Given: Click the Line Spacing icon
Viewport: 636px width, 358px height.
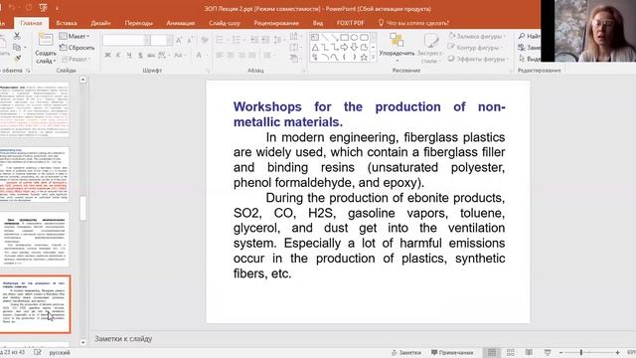Looking at the screenshot, I should point(278,40).
